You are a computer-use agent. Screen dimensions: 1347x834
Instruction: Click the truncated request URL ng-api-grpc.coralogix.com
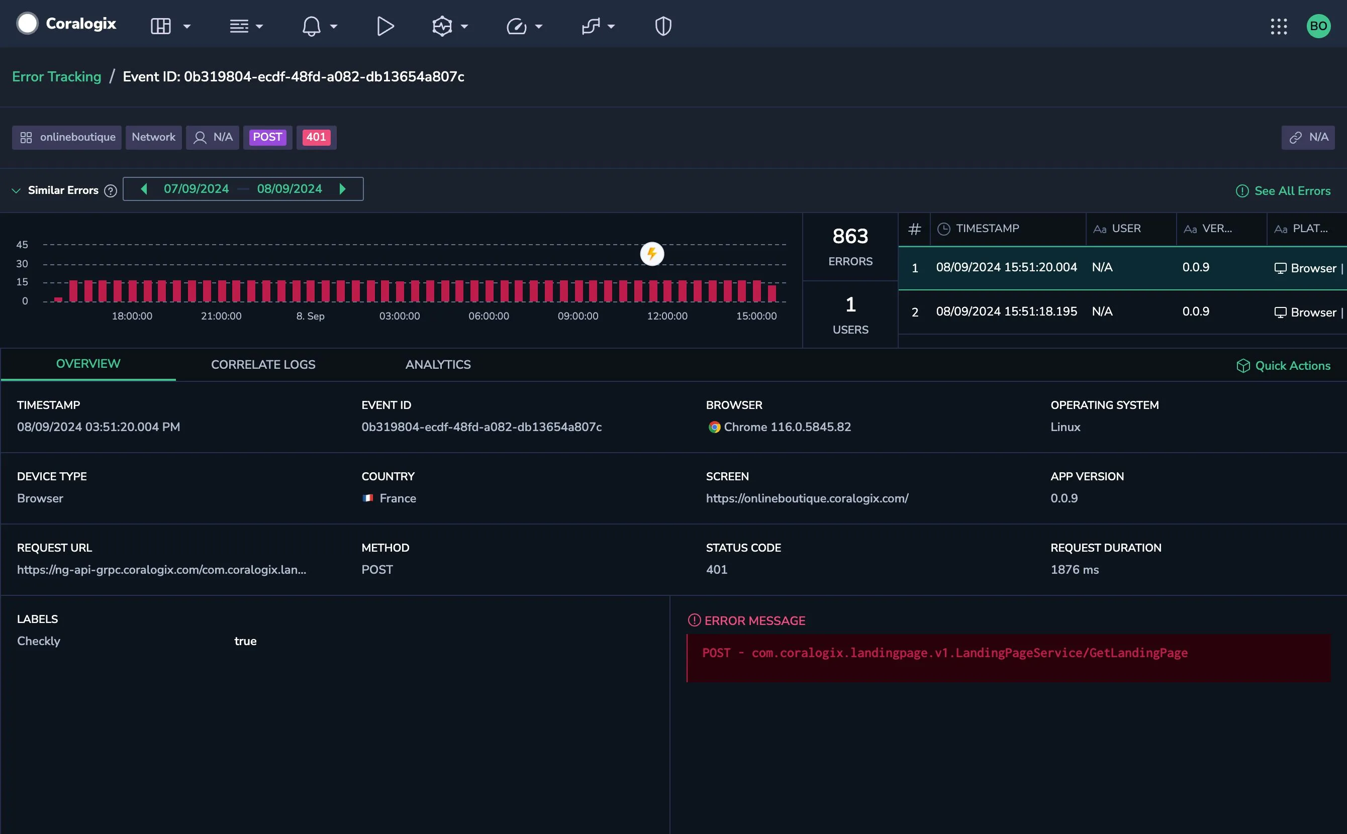[161, 569]
